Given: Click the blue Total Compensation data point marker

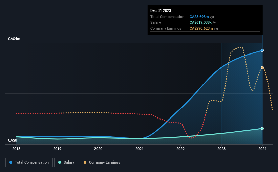Looking at the screenshot, I should (x=262, y=50).
